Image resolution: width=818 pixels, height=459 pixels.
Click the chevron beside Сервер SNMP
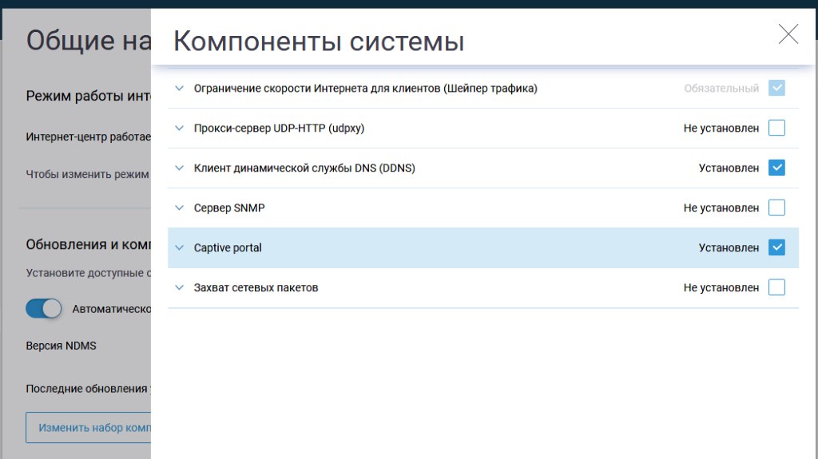(179, 208)
